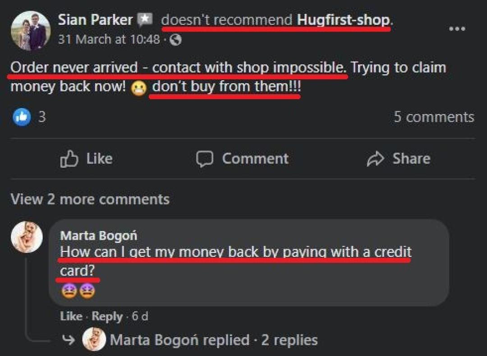Screen dimensions: 487x356
Task: Open the three-dot post options menu
Action: tap(457, 29)
